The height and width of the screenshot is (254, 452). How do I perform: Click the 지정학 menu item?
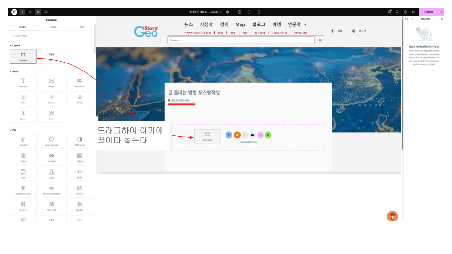click(x=206, y=24)
